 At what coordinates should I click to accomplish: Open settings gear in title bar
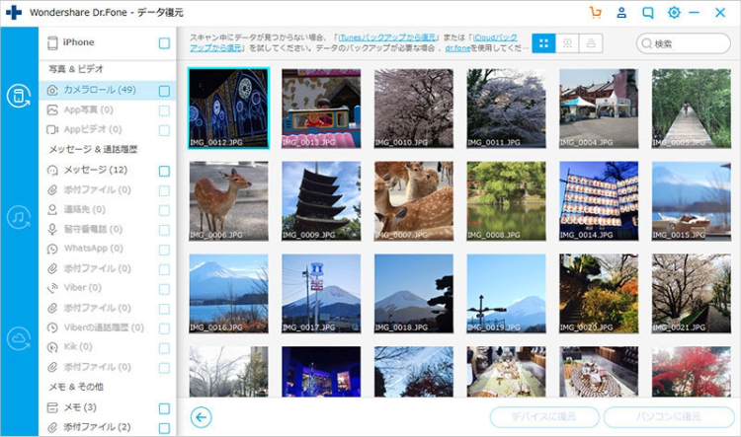point(674,13)
